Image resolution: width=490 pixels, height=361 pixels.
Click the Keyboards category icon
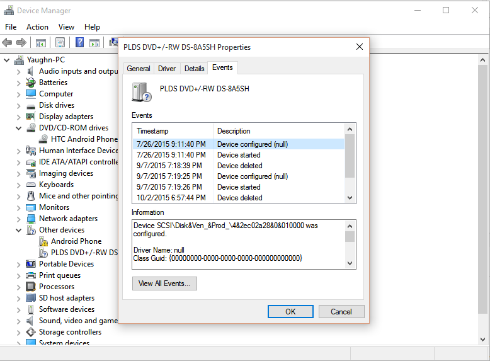pyautogui.click(x=31, y=185)
